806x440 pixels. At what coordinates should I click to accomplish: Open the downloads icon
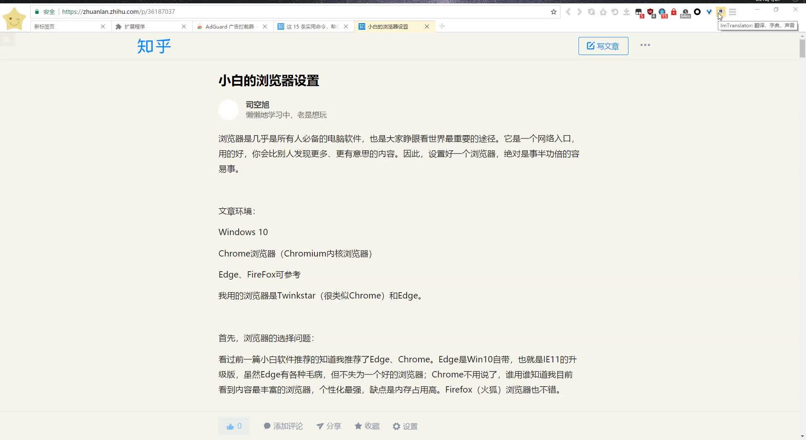point(626,12)
